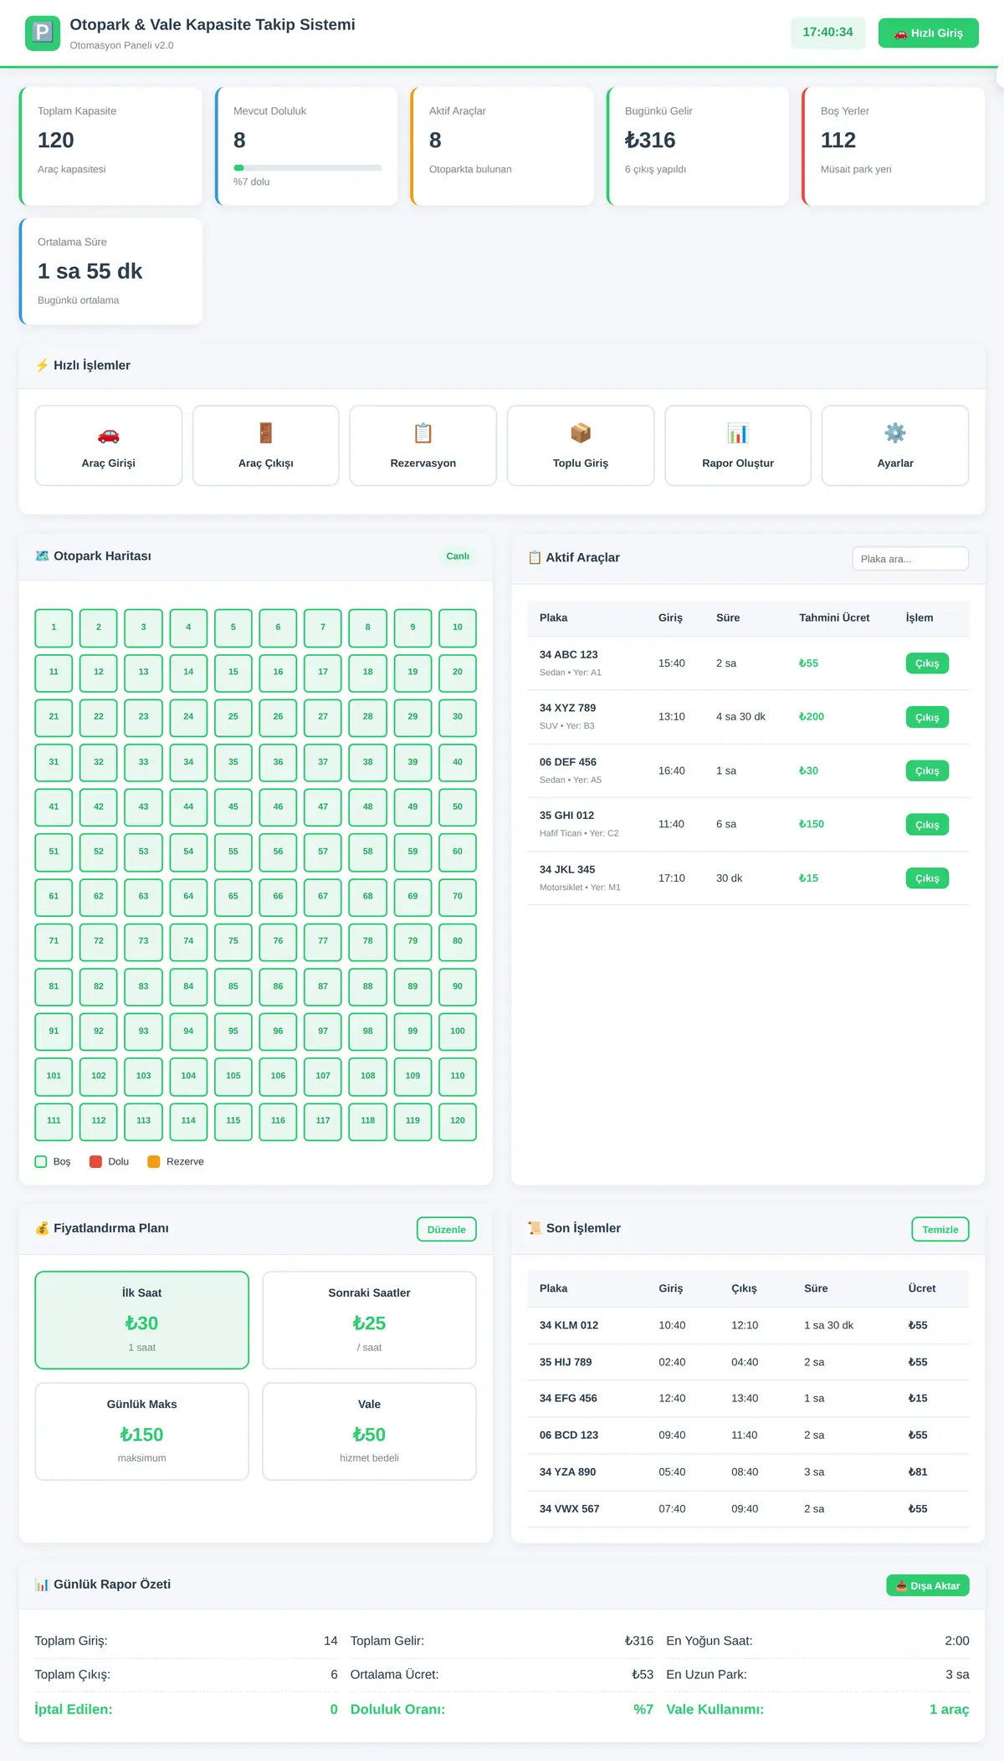Viewport: 1004px width, 1761px height.
Task: Click the green P parking logo
Action: tap(43, 33)
